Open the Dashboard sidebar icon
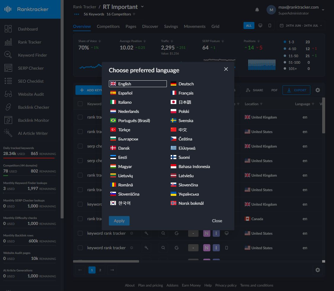The height and width of the screenshot is (291, 334). click(x=8, y=29)
